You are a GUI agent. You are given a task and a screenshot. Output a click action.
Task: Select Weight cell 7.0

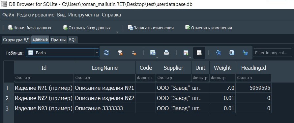222,88
